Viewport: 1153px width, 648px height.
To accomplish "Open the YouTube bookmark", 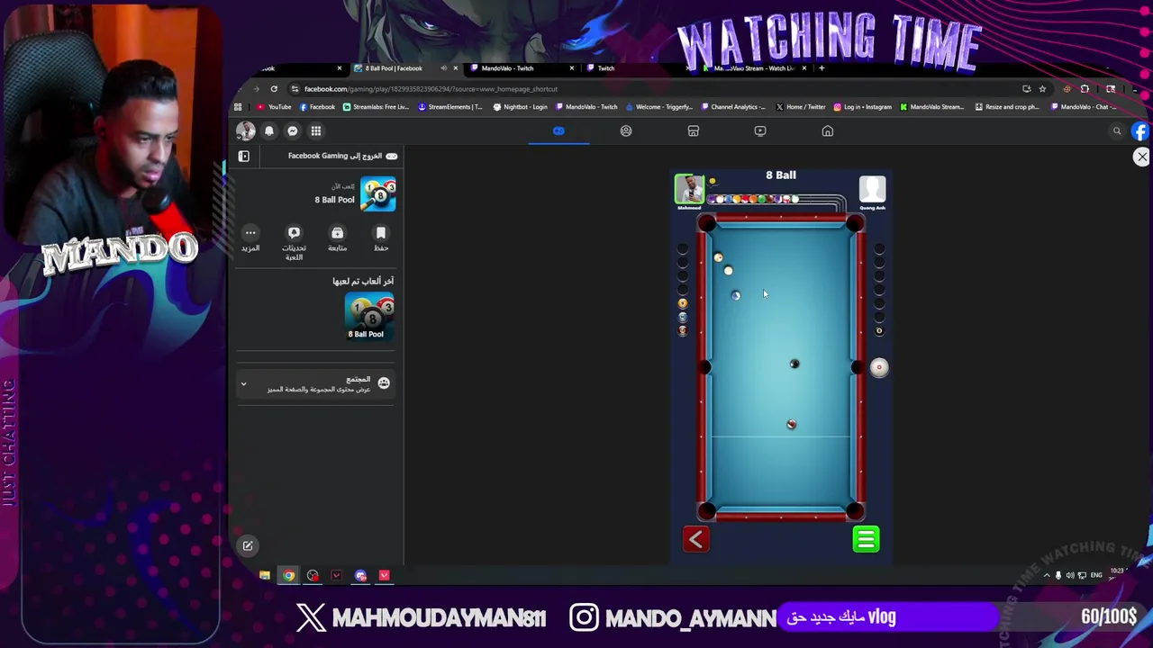I will pyautogui.click(x=274, y=107).
